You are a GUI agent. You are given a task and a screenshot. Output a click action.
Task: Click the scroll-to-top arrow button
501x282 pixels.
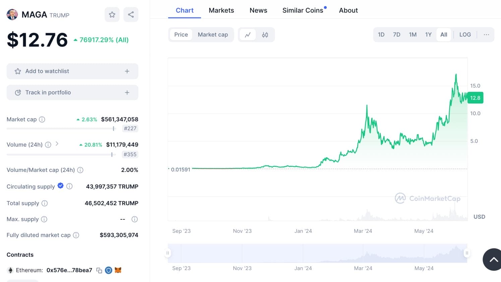coord(492,260)
